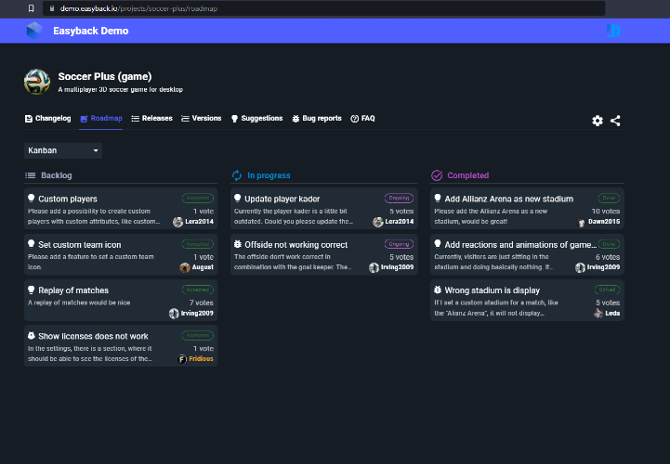Select the Roadmap tab
The image size is (670, 464).
coord(101,119)
